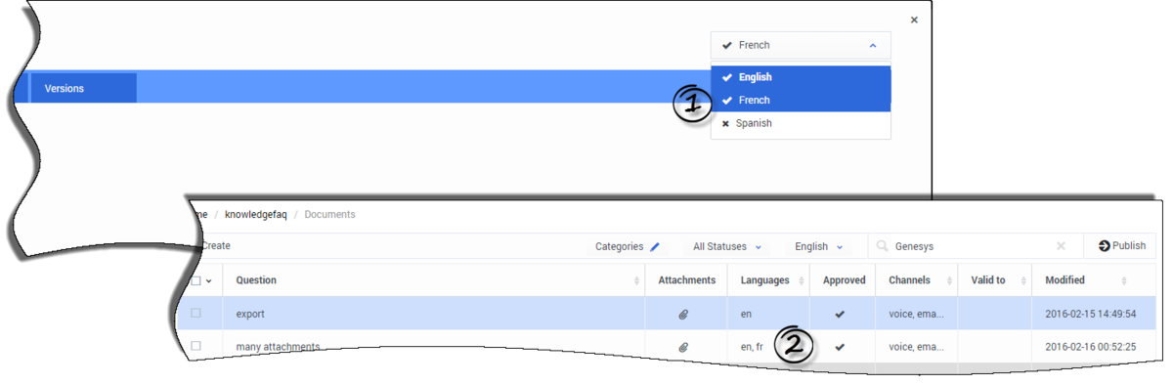
Task: Close the dialog with the top X
Action: pyautogui.click(x=914, y=20)
